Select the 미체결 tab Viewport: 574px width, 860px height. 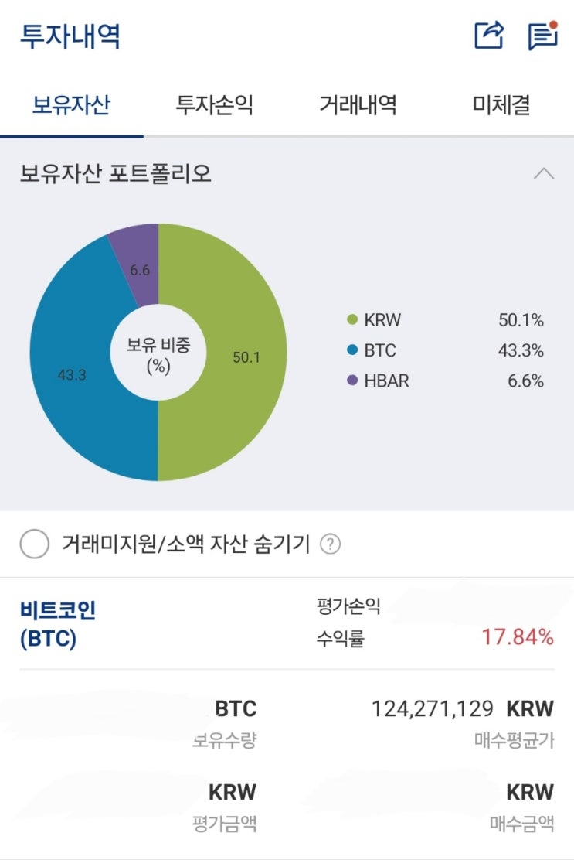tap(501, 105)
